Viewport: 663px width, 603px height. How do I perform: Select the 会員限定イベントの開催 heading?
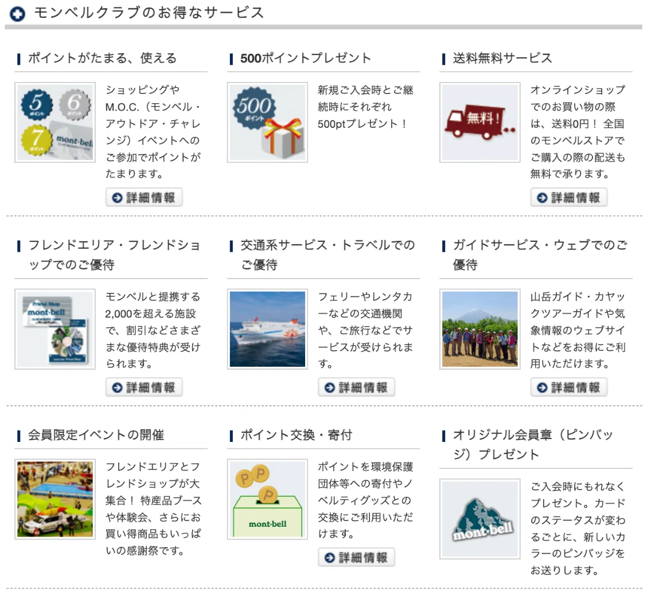point(96,435)
